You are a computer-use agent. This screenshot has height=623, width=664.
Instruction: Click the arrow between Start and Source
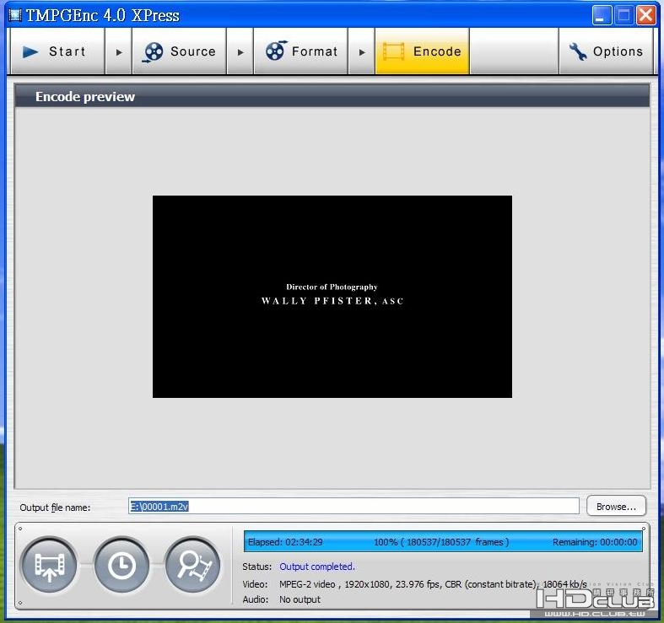coord(119,51)
